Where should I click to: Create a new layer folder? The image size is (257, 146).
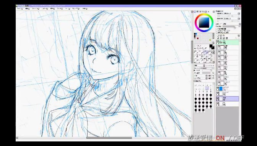(x=224, y=35)
